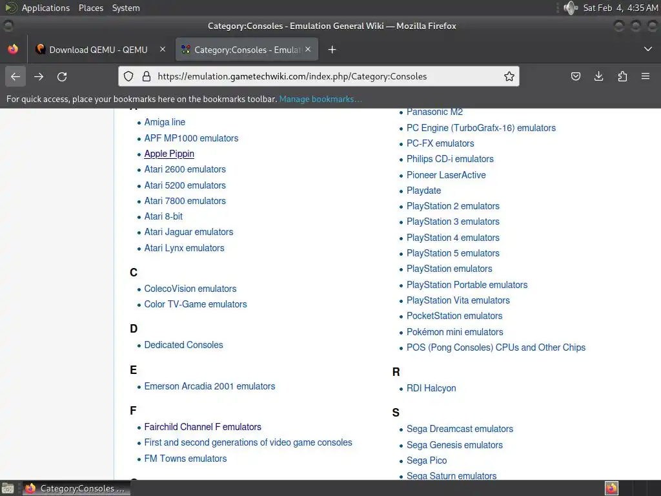The width and height of the screenshot is (661, 496).
Task: Expand the list all tabs chevron
Action: pyautogui.click(x=648, y=49)
